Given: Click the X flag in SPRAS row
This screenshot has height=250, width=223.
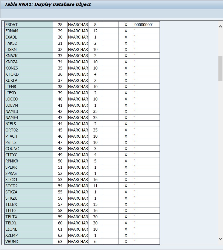Looking at the screenshot, I should point(126,173).
